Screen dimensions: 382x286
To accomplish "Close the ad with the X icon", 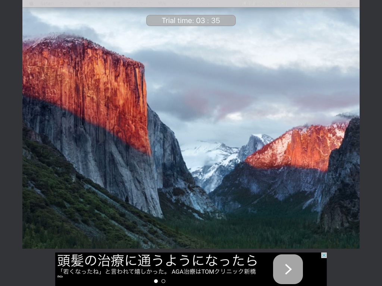I will (324, 255).
